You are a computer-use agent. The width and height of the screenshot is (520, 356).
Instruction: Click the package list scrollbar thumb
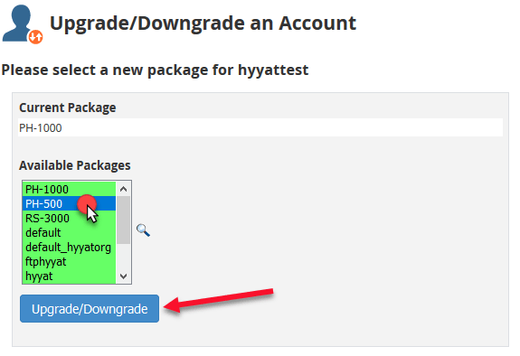(x=123, y=220)
